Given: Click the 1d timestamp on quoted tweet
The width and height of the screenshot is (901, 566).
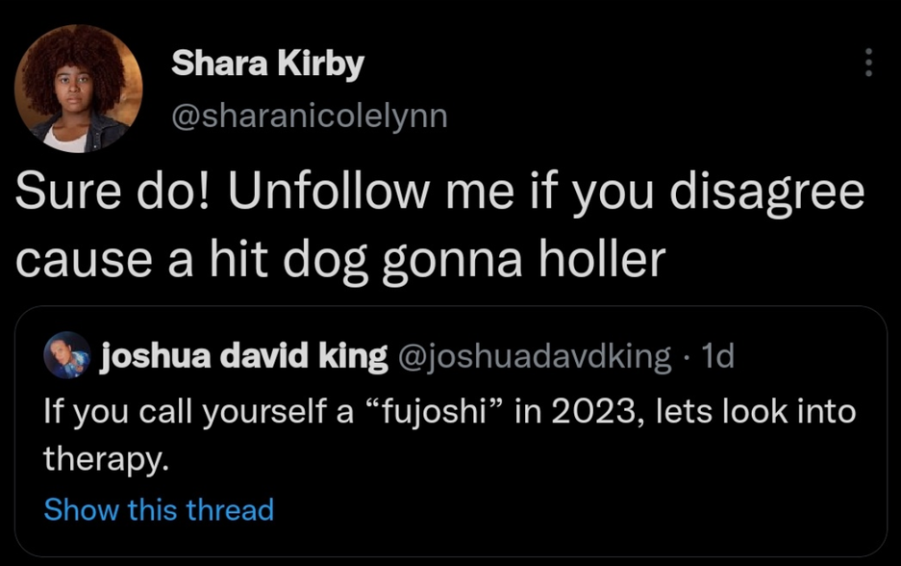Looking at the screenshot, I should point(718,357).
